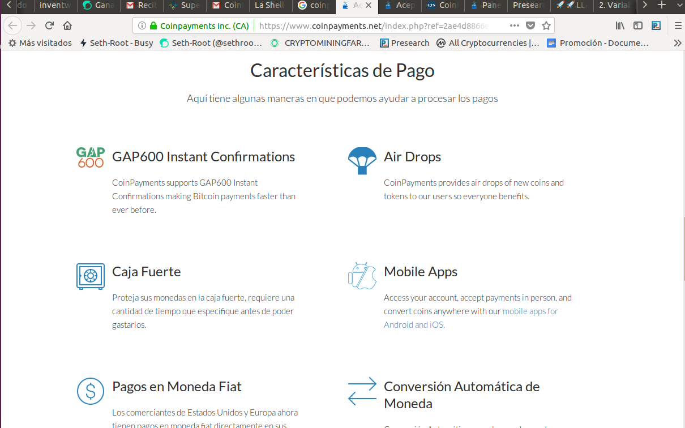Click the 'Pagos en Moneda Fiat' heading

point(177,386)
